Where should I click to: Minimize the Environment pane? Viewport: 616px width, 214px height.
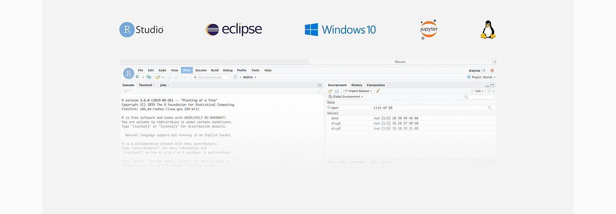click(488, 86)
